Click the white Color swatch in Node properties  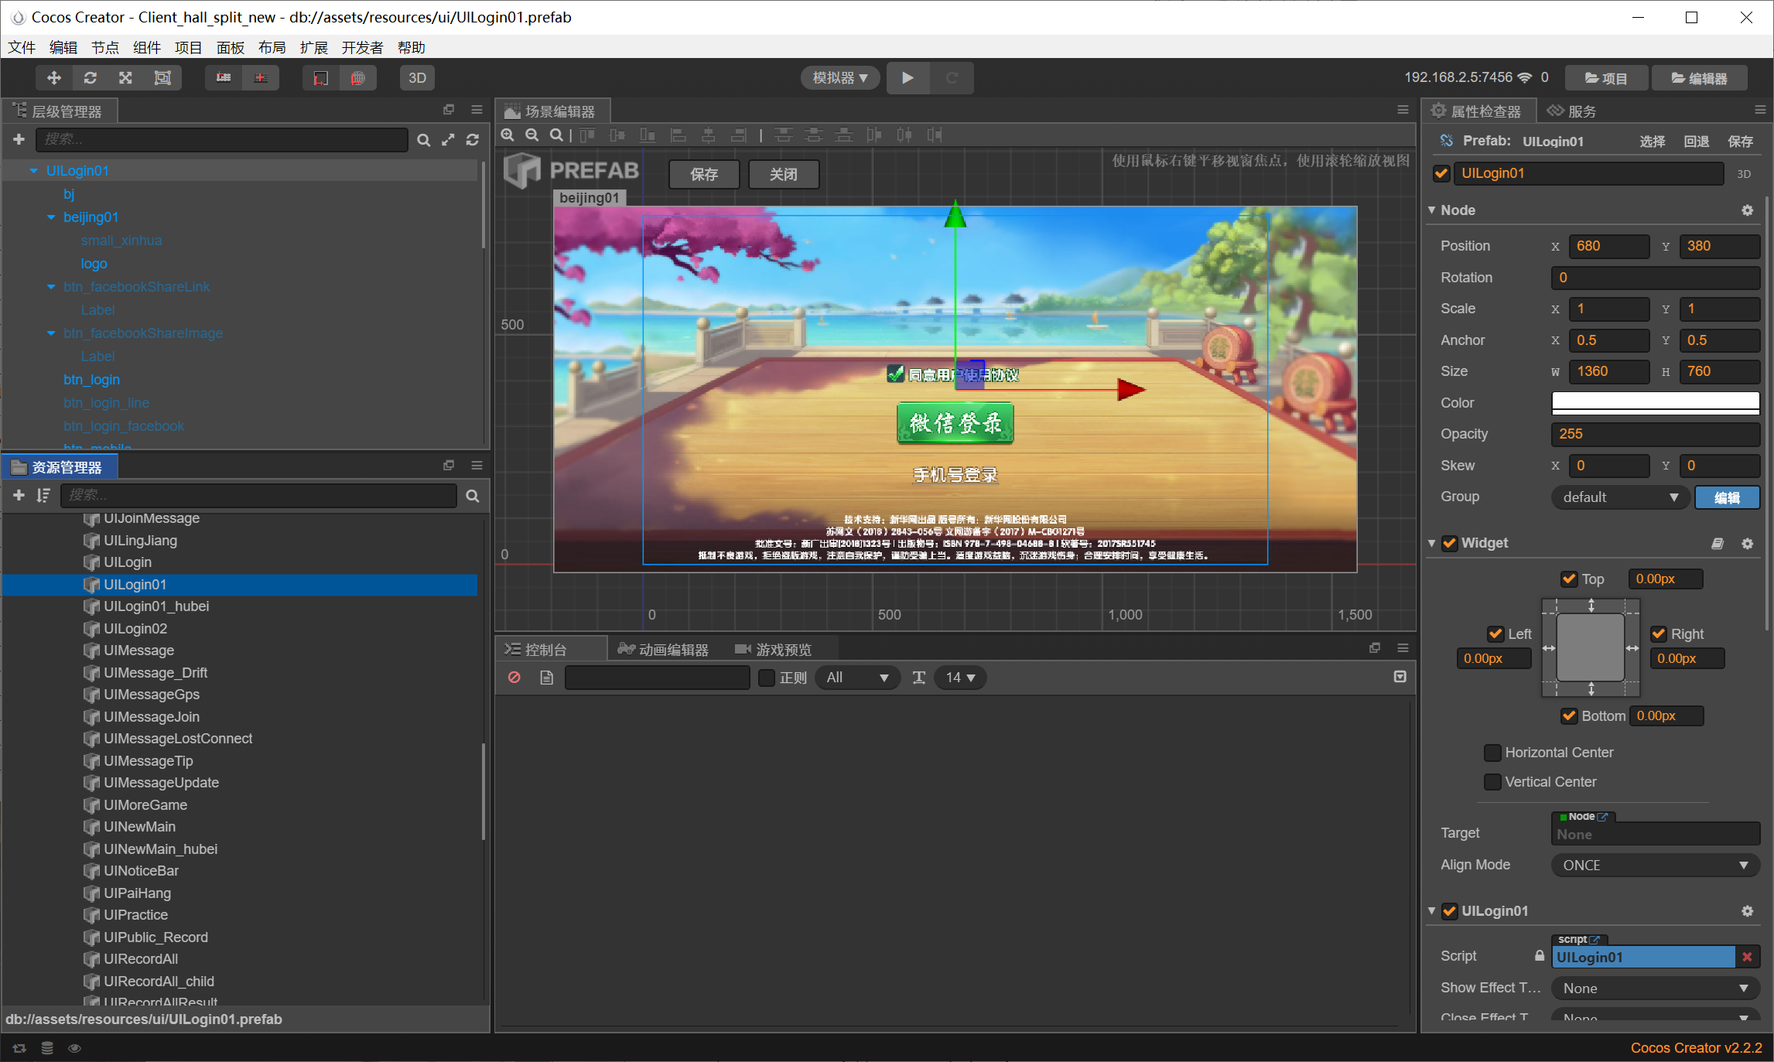pyautogui.click(x=1654, y=402)
